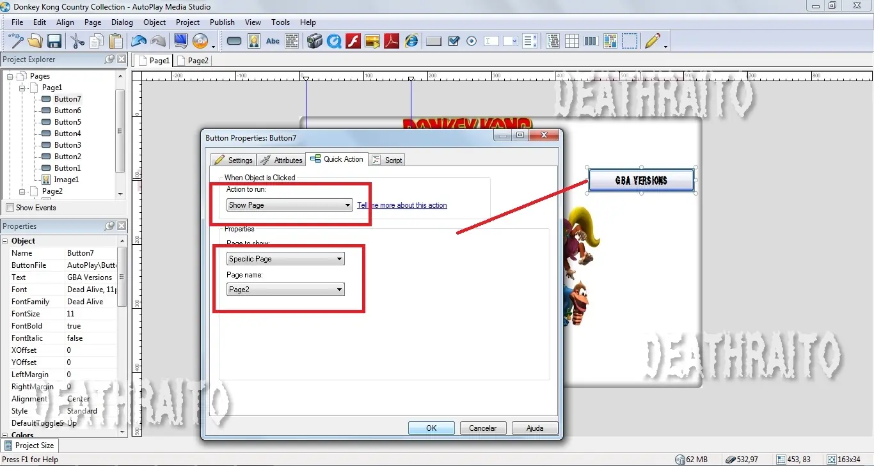This screenshot has height=466, width=874.
Task: Open dropdown arrow beside pencil icon
Action: (x=665, y=45)
